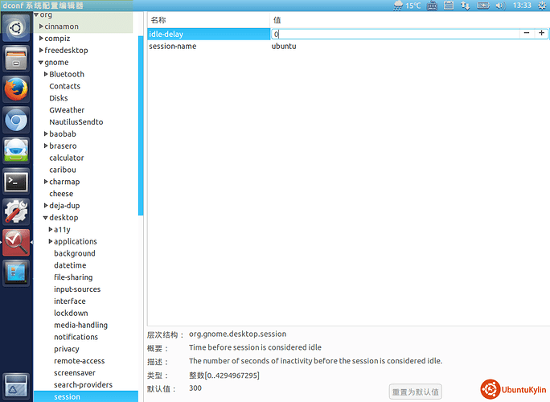The width and height of the screenshot is (550, 402).
Task: Open Firefox from the launcher
Action: (16, 88)
